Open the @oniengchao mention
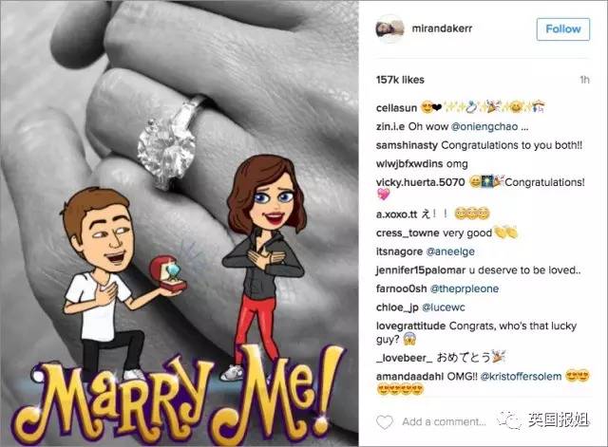This screenshot has height=447, width=608. pos(484,126)
